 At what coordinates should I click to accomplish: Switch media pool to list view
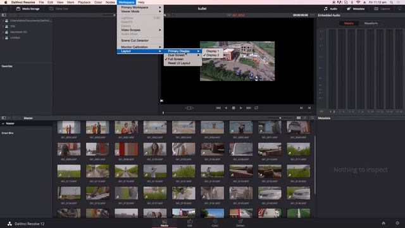tap(305, 118)
